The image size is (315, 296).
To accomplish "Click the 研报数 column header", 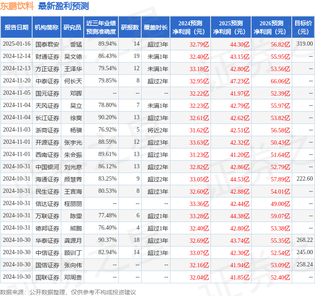I will coord(130,27).
